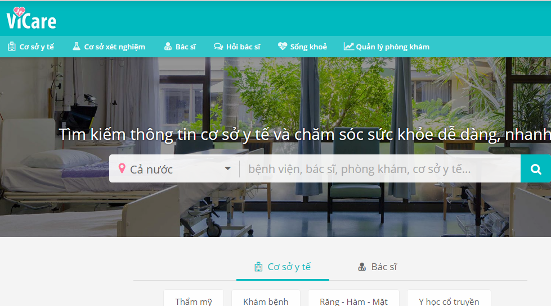The width and height of the screenshot is (551, 306).
Task: Switch to the Bác sĩ tab below the banner
Action: (378, 267)
